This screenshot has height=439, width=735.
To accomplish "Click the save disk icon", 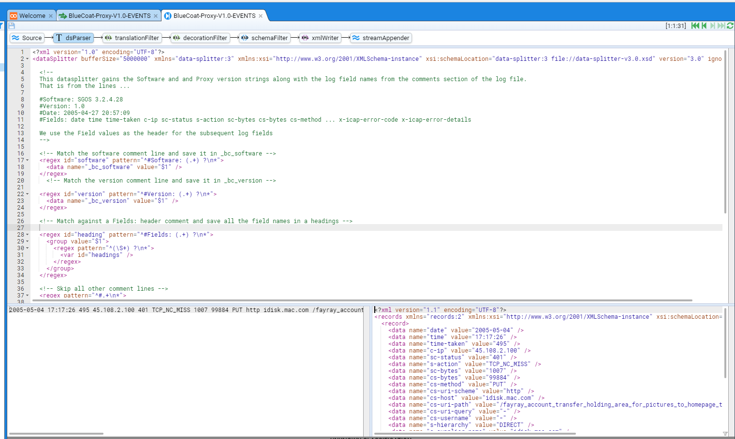I will pos(12,26).
